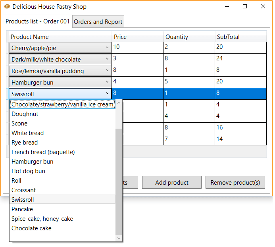
Task: Select Spice-cake, honey-cake list item
Action: [x=42, y=219]
